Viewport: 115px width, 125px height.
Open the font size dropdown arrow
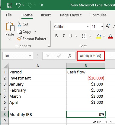pyautogui.click(x=102, y=27)
